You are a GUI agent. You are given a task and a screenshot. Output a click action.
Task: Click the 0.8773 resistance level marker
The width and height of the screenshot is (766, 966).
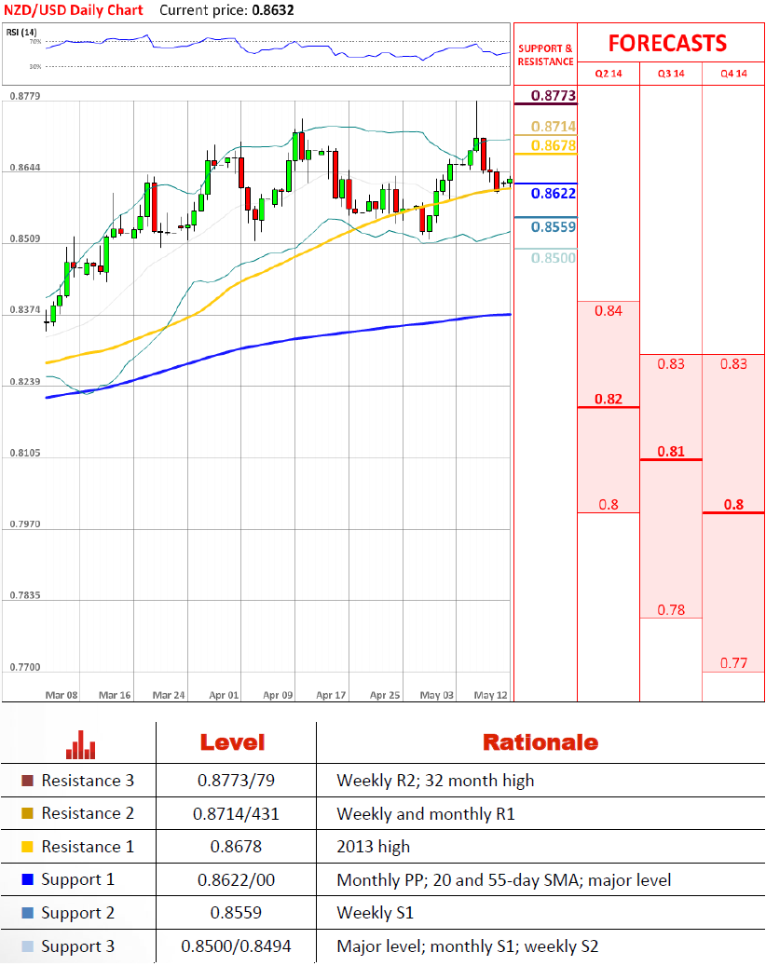click(554, 96)
